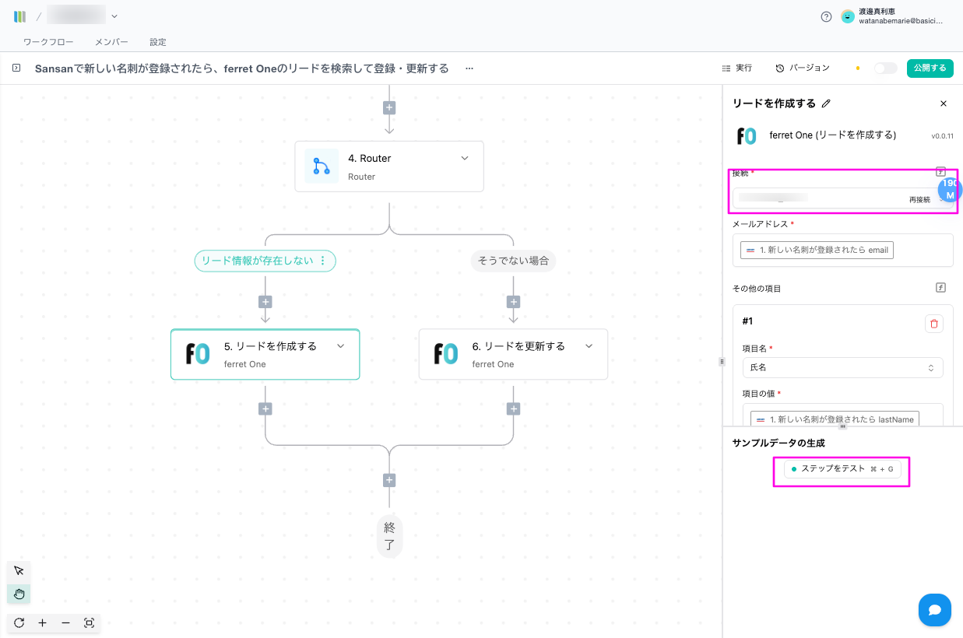
Task: Open the 項目名 氏名 dropdown
Action: tap(842, 367)
